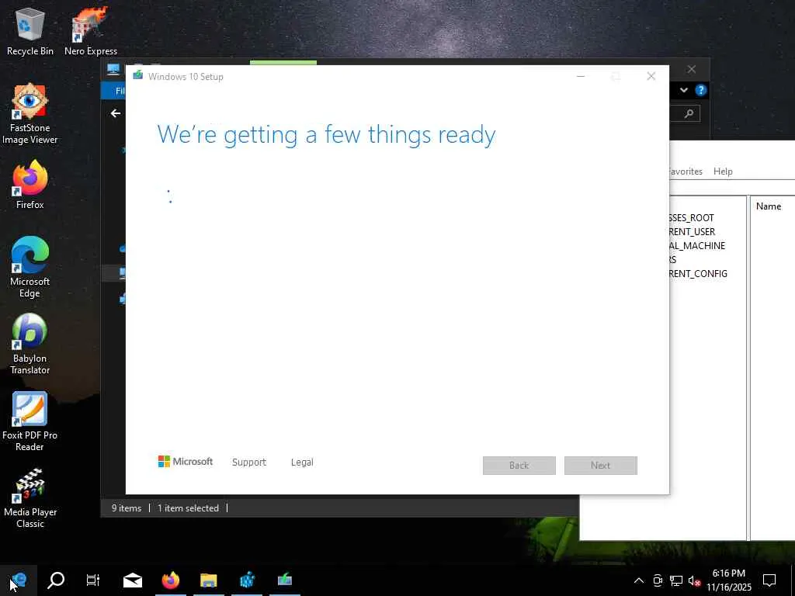Click the Microsoft logo in Setup
Screen dimensions: 795x596
186,461
